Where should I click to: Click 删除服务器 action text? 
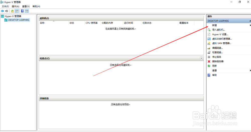tap(218, 61)
